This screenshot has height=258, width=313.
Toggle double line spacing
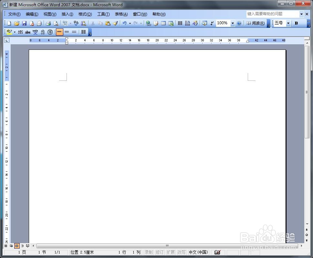click(74, 32)
